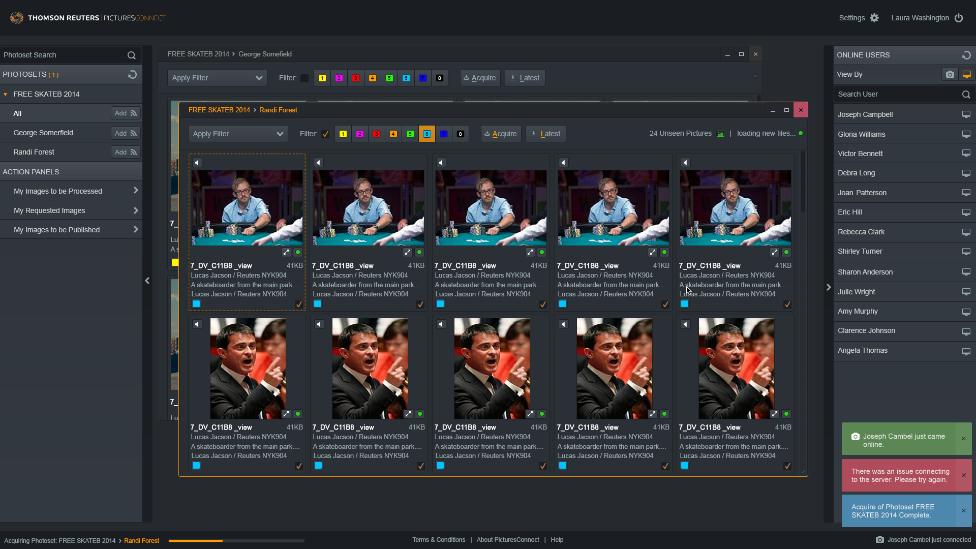Image resolution: width=976 pixels, height=549 pixels.
Task: Click Latest in George Somefield window
Action: [x=525, y=78]
